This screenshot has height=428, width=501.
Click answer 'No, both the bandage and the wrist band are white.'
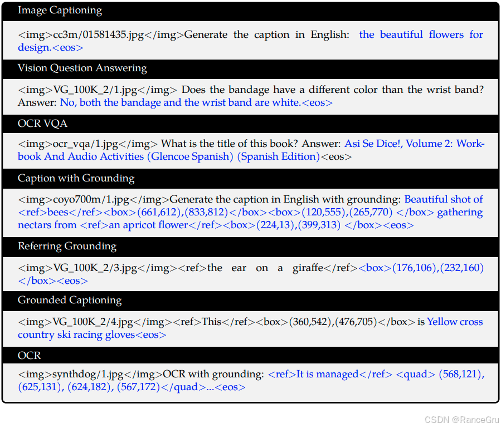[181, 102]
